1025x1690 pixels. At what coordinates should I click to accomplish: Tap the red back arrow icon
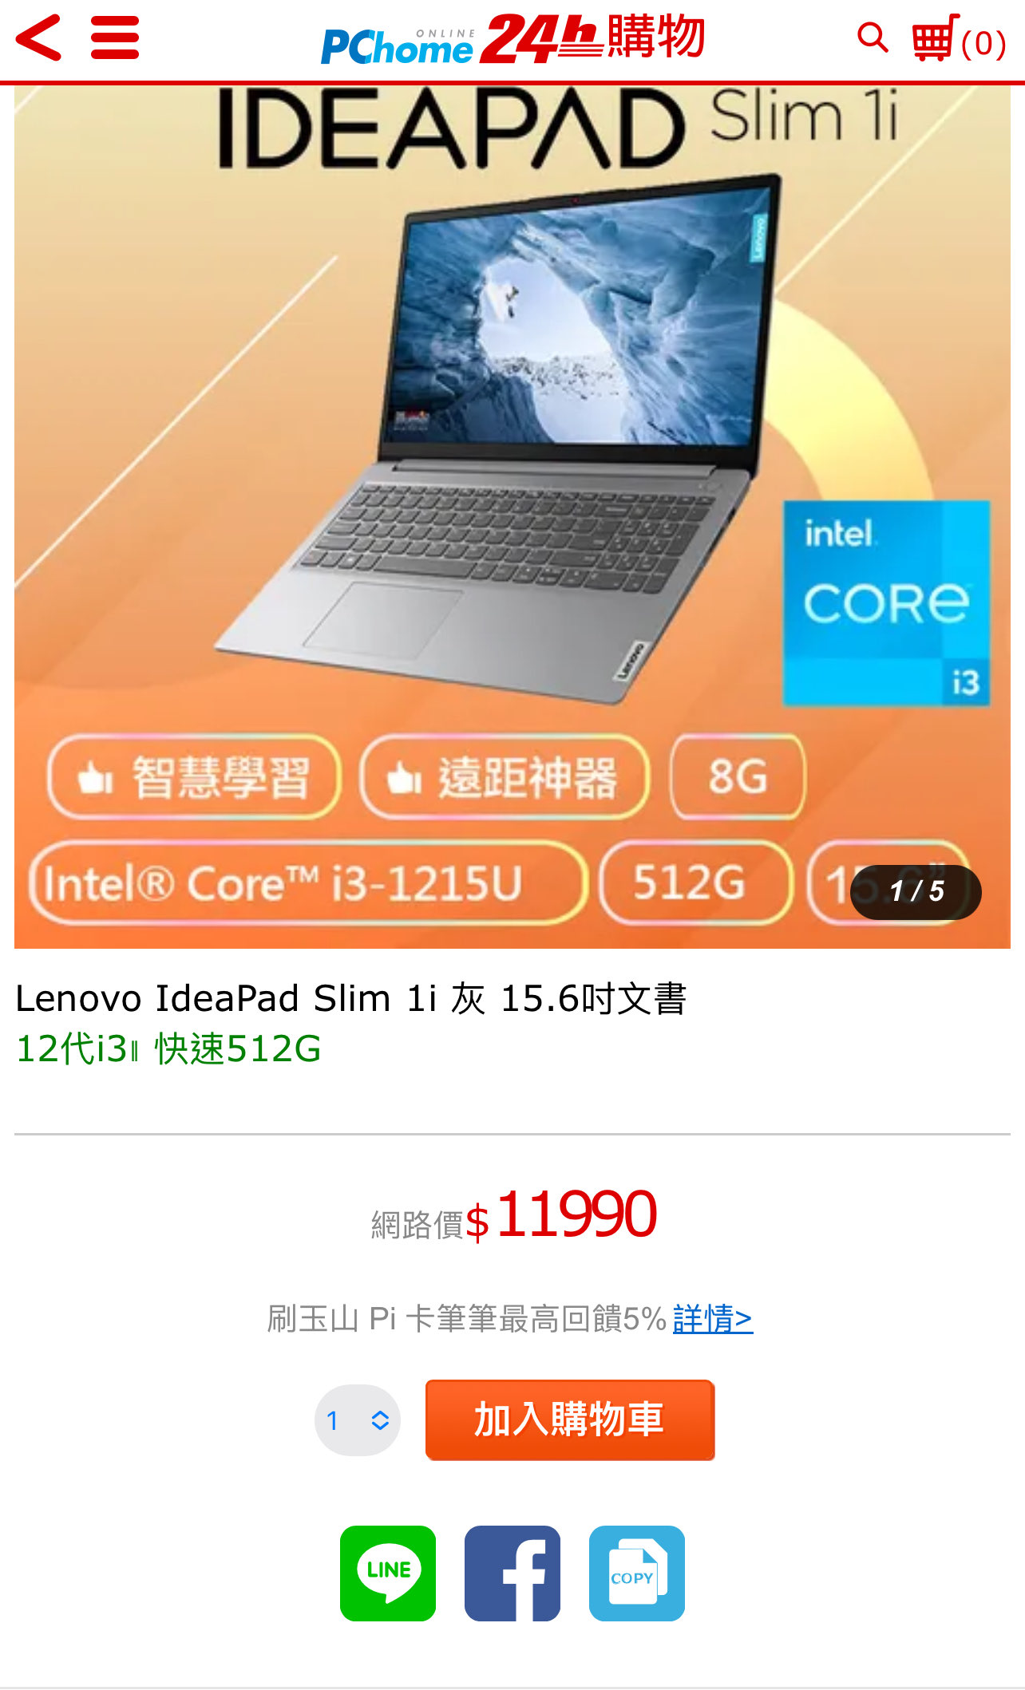point(38,38)
